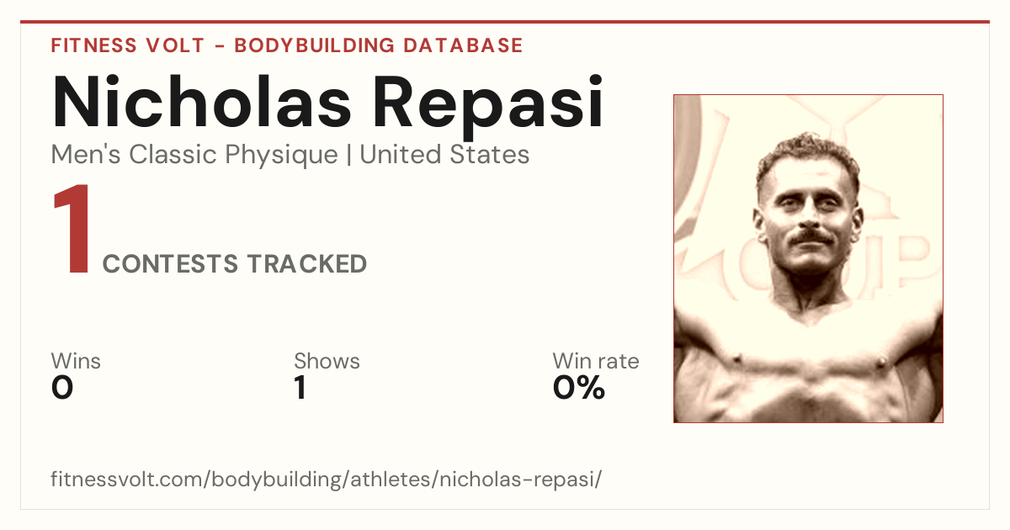The image size is (1010, 530).
Task: Click the Win rate stat label
Action: pyautogui.click(x=596, y=361)
